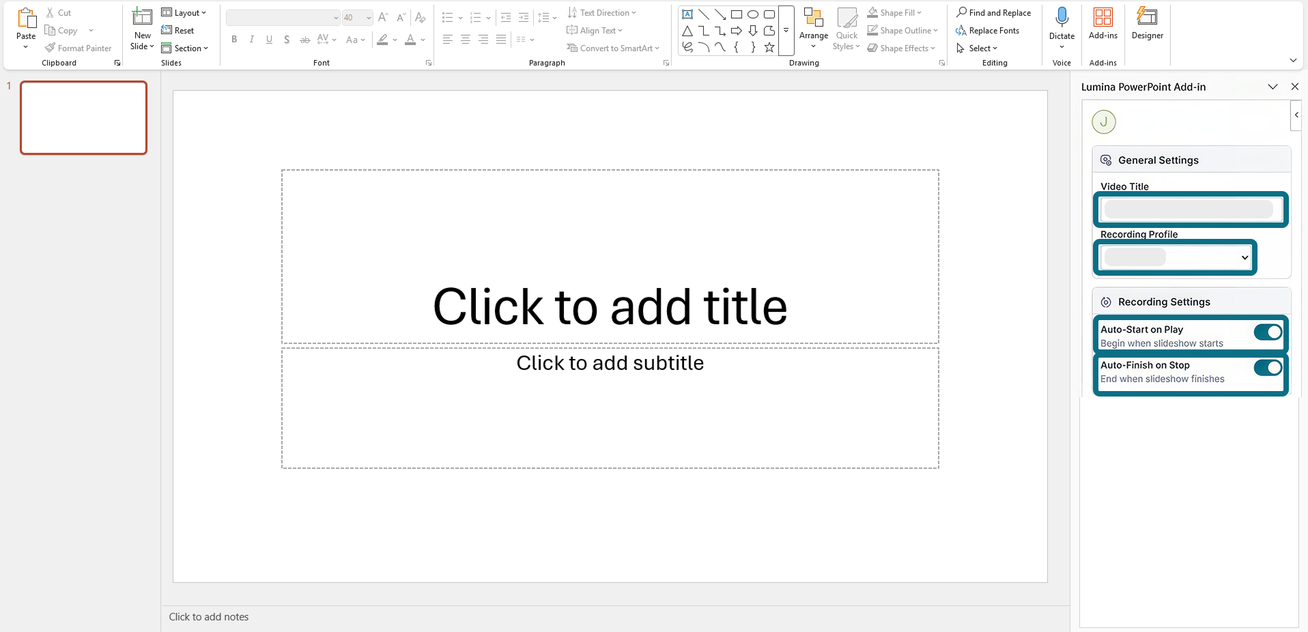Open the Add-ins button
1308x632 pixels.
coord(1103,24)
